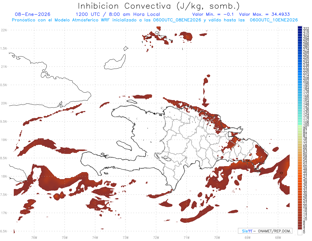Image resolution: width=312 pixels, height=241 pixels.
Task: Click the 69W longitude label
Action: [248, 237]
